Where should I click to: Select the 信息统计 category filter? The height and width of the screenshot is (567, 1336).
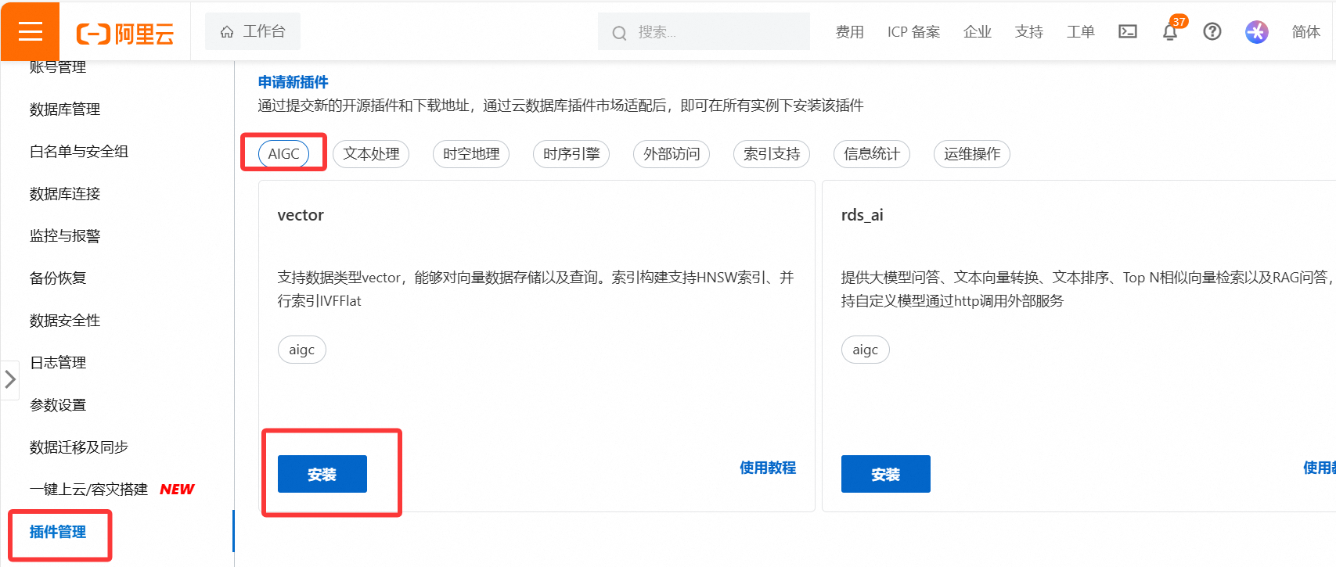pyautogui.click(x=872, y=154)
